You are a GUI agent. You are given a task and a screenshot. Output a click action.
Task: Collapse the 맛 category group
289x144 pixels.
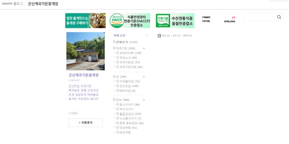[x=144, y=77]
